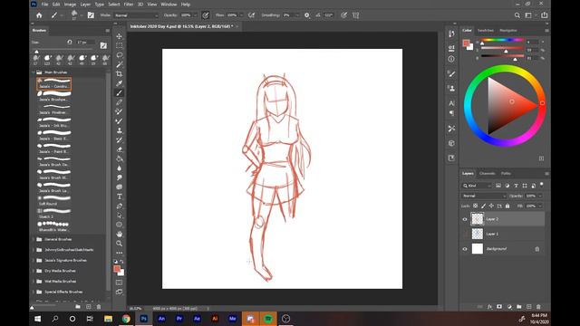Expand the Special Effects Brushes folder
This screenshot has height=326, width=580.
34,292
